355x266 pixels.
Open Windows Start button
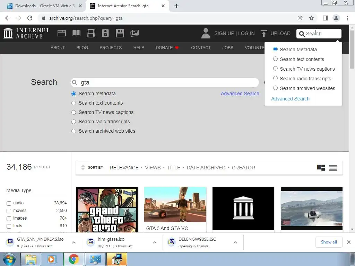[9, 259]
